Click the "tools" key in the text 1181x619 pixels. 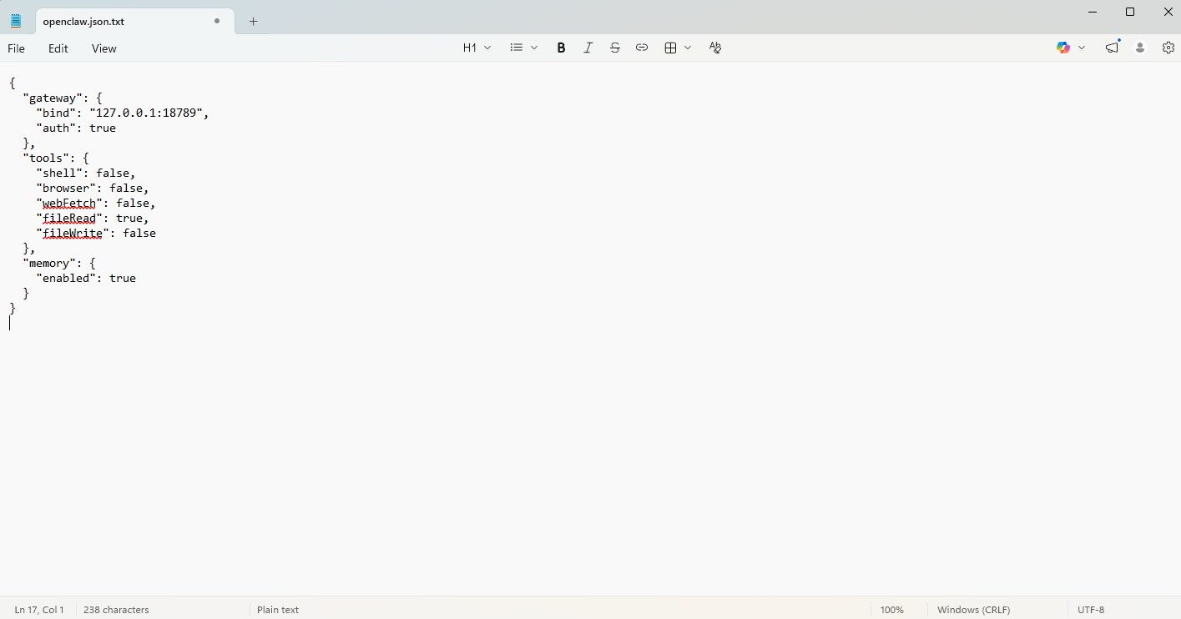(46, 158)
